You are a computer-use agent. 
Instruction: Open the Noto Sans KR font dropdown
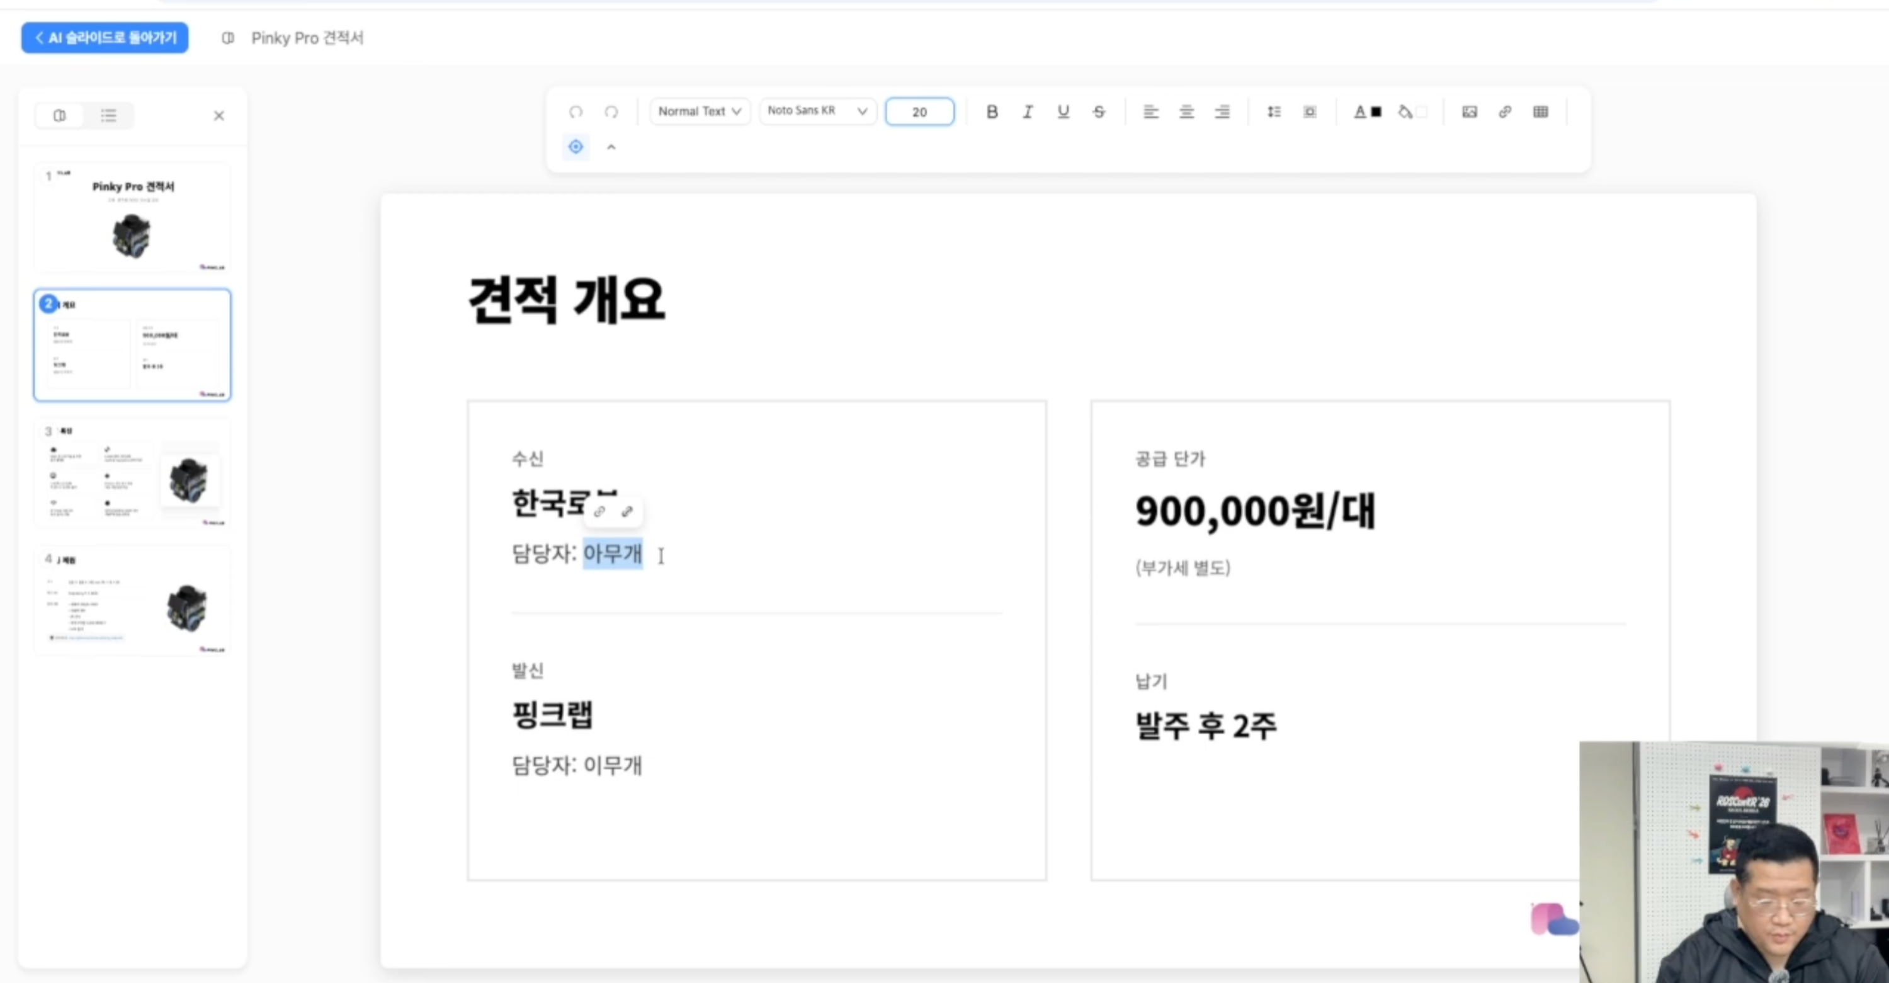(817, 111)
